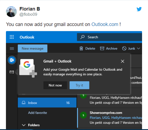Click the blue subject 'Florian, UGG, HellyHansen'
Viewport: 148px width, 130px height.
pos(116,118)
